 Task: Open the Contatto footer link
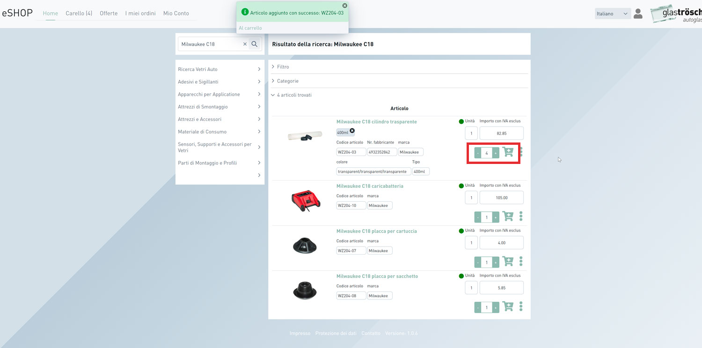click(x=371, y=334)
